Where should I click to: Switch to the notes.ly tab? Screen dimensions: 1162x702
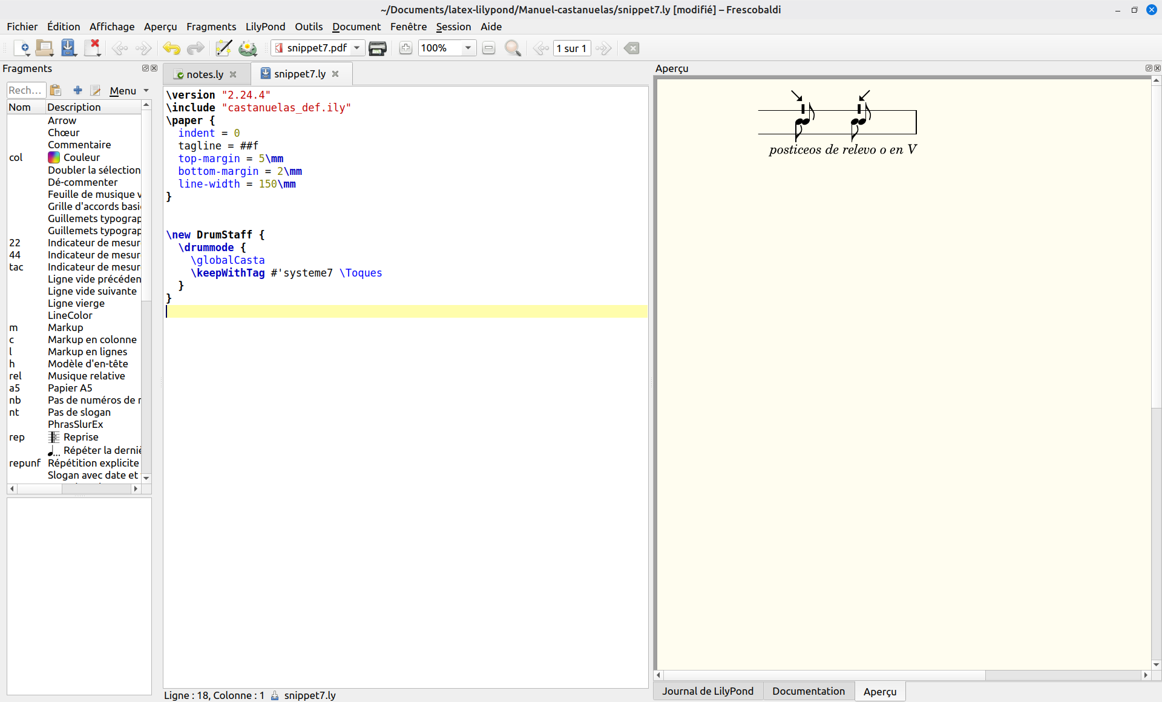205,74
